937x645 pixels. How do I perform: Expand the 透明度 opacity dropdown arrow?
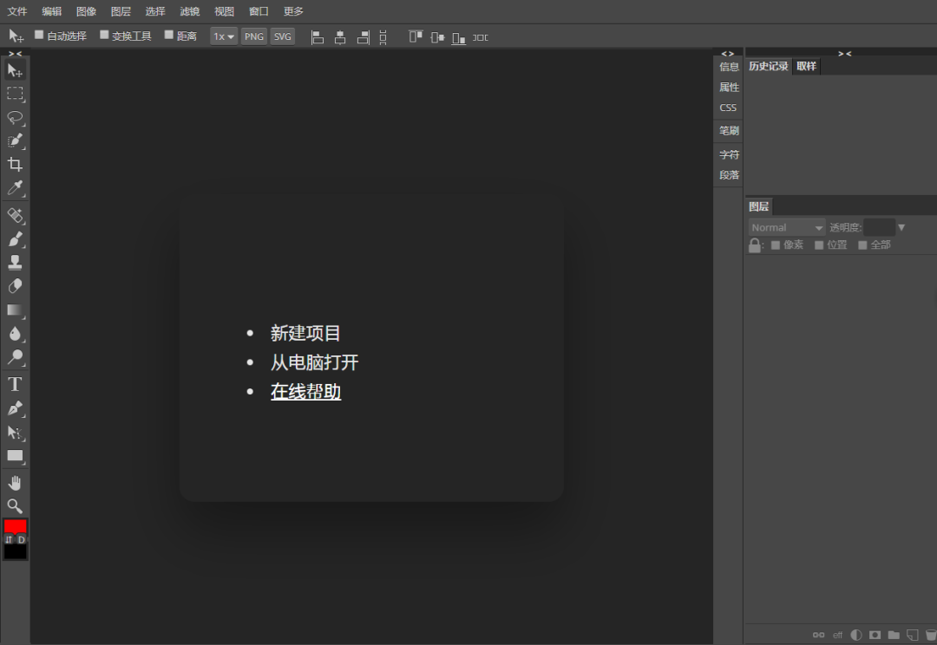click(901, 227)
